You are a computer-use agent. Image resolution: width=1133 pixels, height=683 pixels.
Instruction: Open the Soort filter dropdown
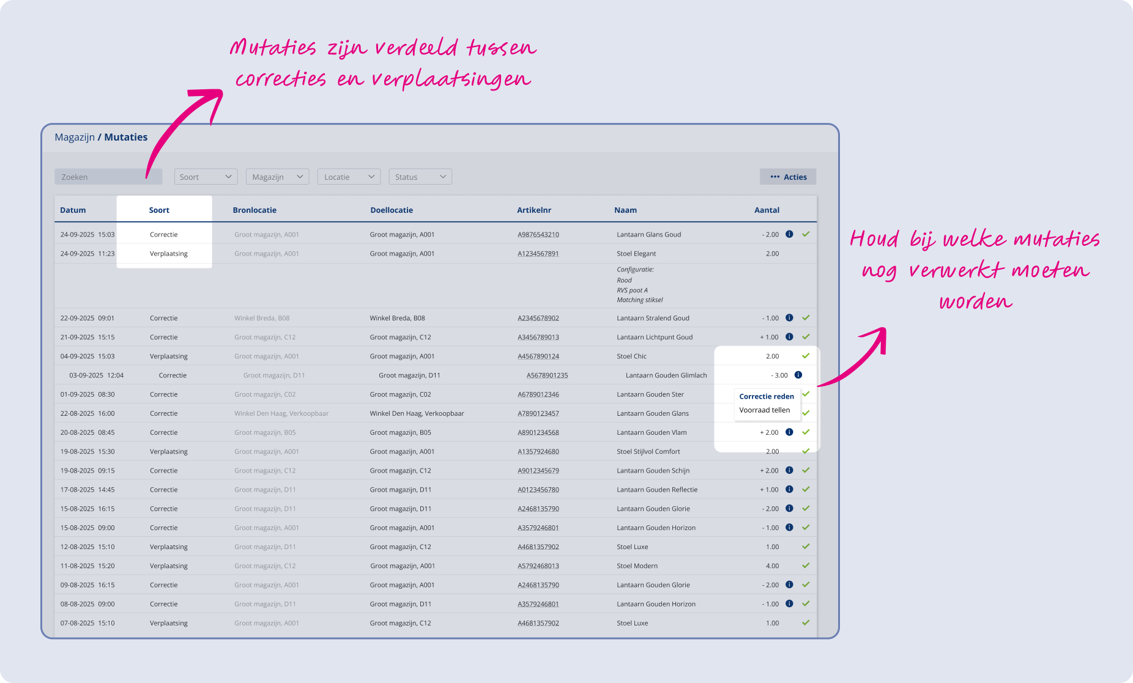(x=206, y=177)
